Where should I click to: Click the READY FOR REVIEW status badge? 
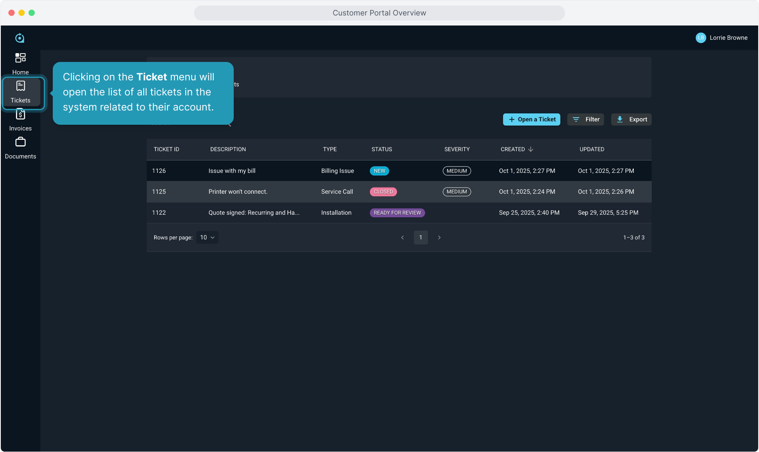click(x=397, y=213)
